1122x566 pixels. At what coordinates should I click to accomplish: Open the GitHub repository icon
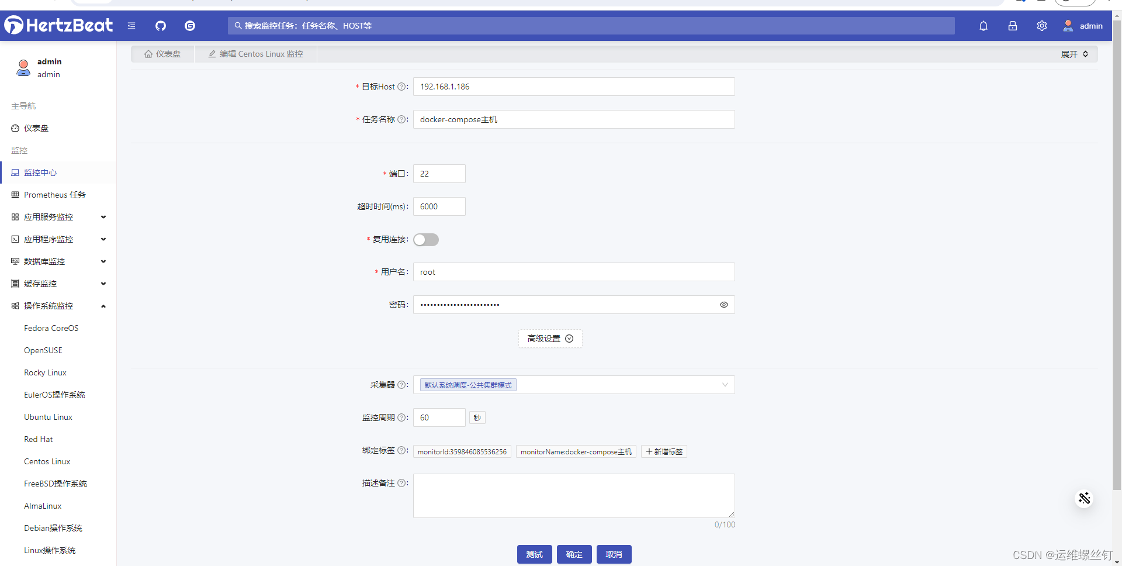pos(161,26)
